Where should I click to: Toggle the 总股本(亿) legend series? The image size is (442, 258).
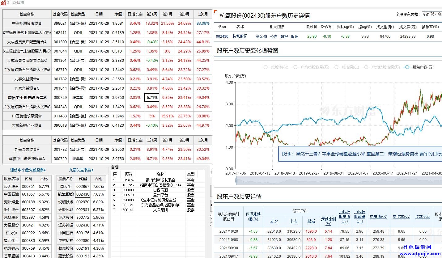(275, 67)
